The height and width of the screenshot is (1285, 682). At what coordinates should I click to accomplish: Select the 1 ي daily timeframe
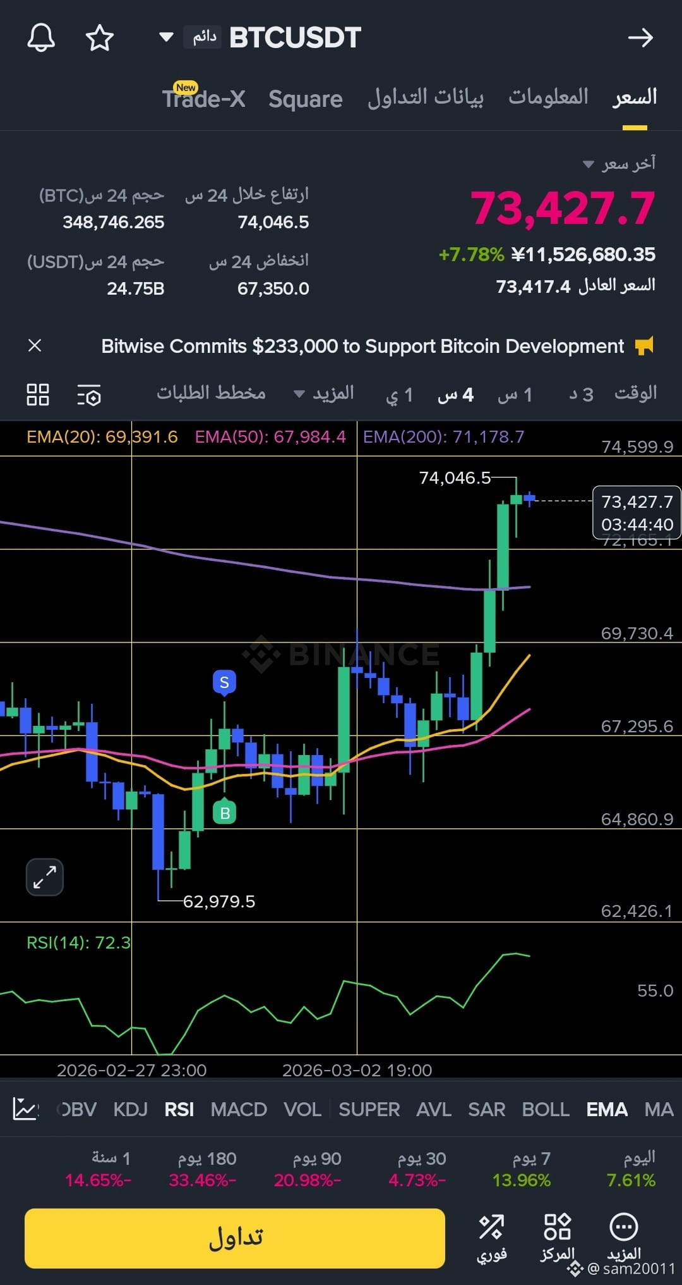click(x=399, y=395)
